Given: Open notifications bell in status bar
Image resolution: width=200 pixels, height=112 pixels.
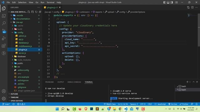Looking at the screenshot, I should [x=197, y=104].
